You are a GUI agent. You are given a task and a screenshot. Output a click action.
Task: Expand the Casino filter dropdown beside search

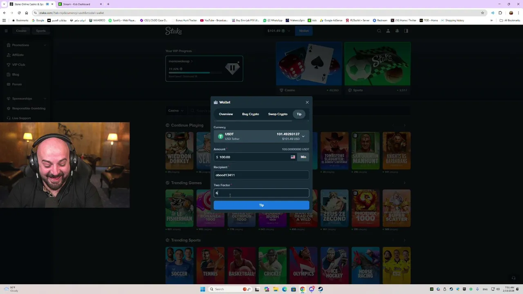click(x=176, y=111)
